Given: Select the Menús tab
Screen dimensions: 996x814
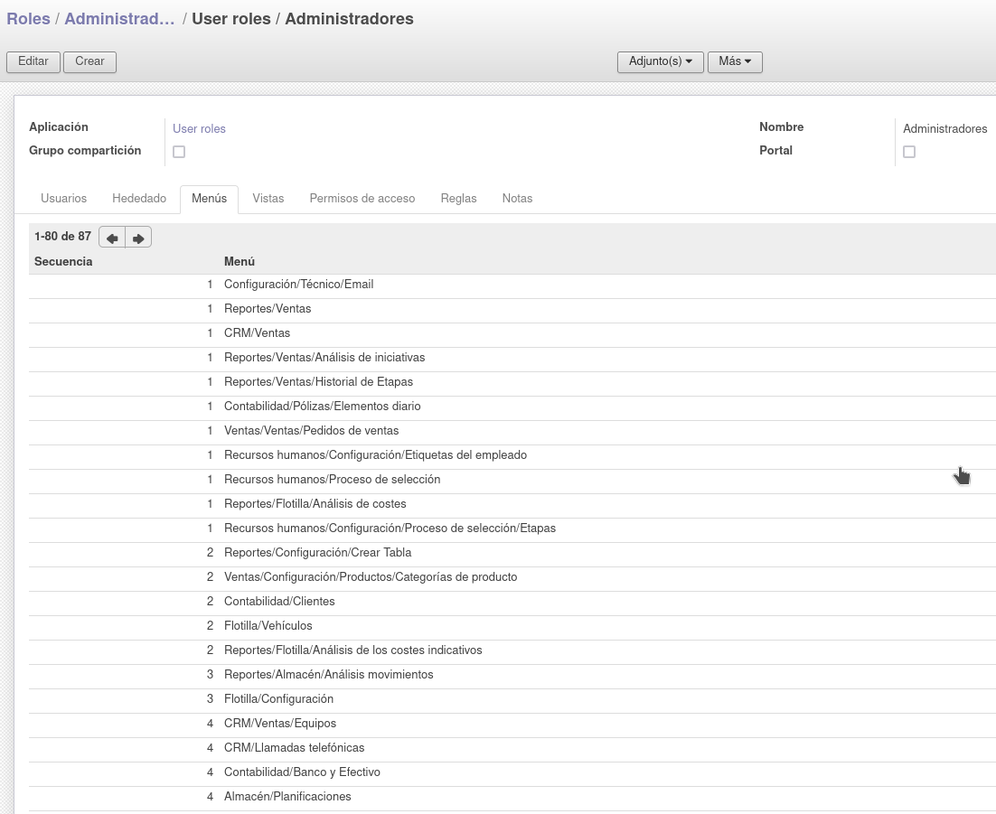Looking at the screenshot, I should pyautogui.click(x=209, y=199).
